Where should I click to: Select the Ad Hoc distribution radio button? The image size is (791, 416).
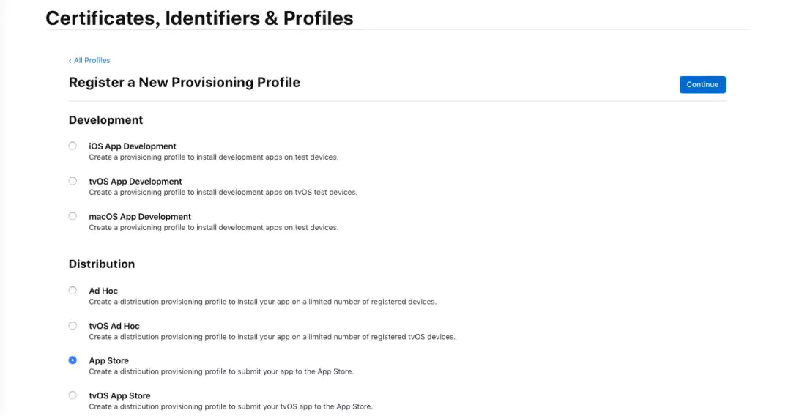tap(73, 290)
